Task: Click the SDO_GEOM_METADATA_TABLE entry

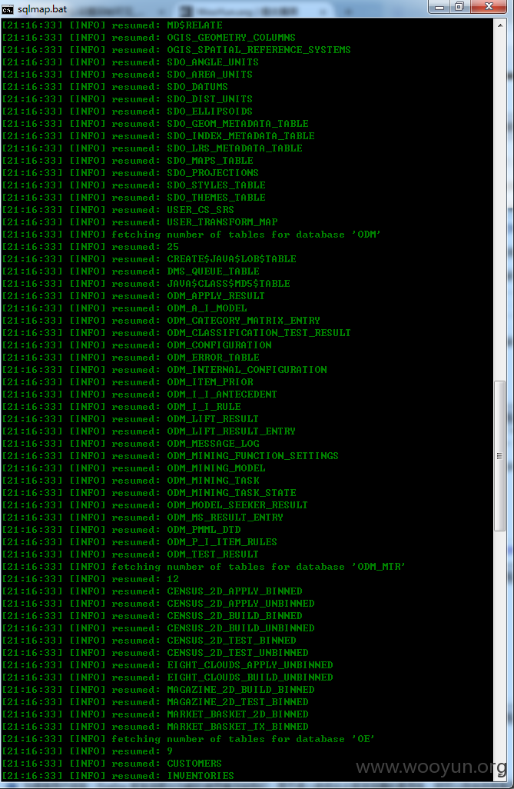Action: coord(237,124)
